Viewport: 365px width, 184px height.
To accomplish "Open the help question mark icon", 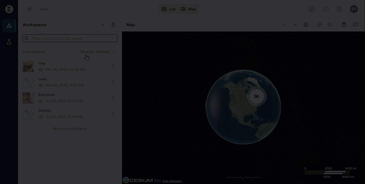I will coord(326,9).
